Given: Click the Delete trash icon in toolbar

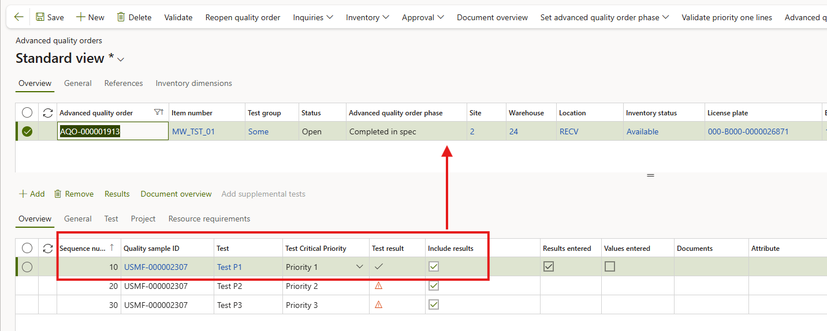Looking at the screenshot, I should pos(121,17).
